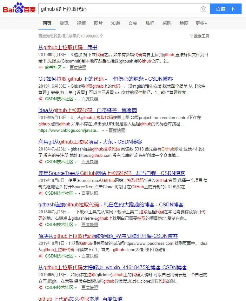Expand arrow beside CSDN技术社区 under 辣条 result
246x301 pixels.
pos(76,99)
